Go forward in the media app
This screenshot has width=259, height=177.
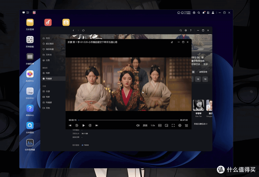tap(78, 30)
